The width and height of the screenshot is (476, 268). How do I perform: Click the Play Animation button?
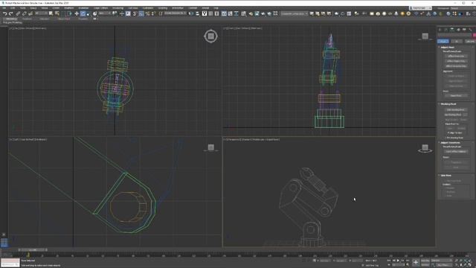tap(398, 261)
